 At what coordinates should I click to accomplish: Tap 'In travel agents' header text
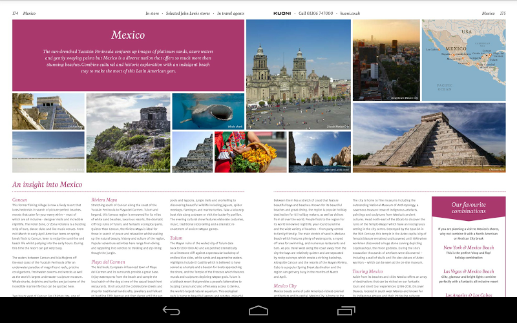pyautogui.click(x=231, y=14)
